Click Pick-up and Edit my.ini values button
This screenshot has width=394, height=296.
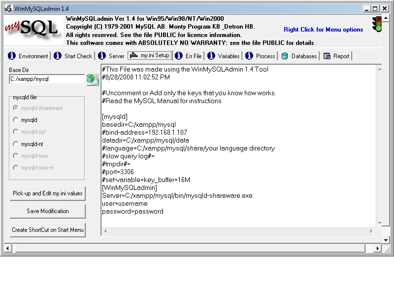(x=48, y=193)
